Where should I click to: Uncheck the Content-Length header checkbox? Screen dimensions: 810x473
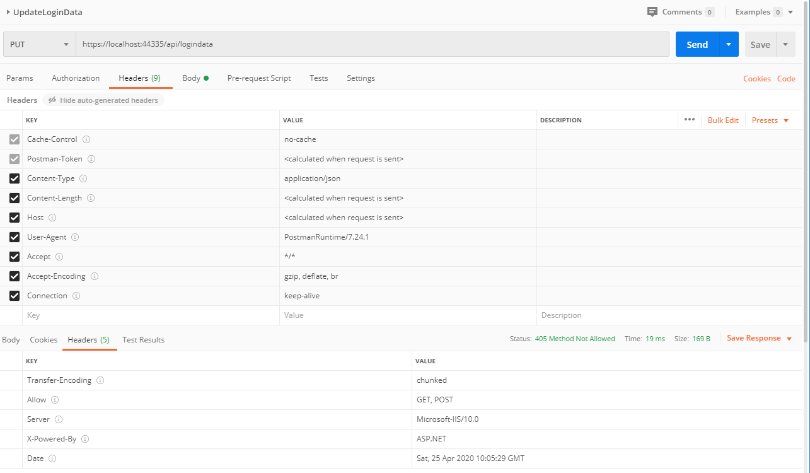pyautogui.click(x=14, y=198)
